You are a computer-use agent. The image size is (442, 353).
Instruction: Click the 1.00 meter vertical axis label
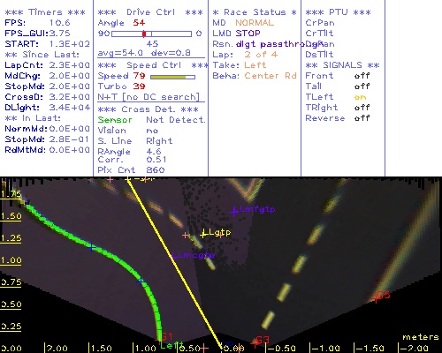point(11,260)
